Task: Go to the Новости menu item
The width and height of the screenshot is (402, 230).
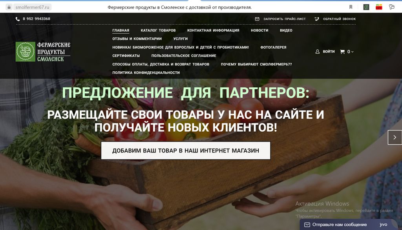Action: [x=259, y=31]
